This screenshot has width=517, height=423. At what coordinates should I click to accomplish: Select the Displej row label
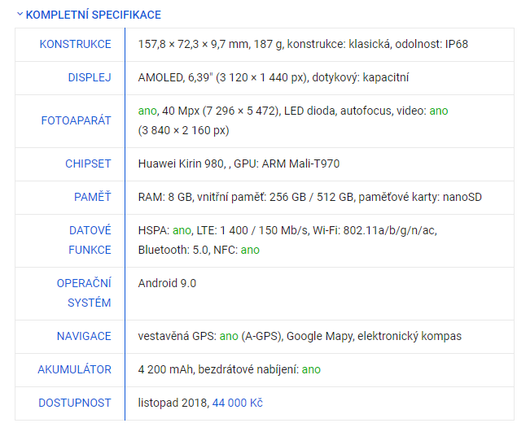[x=90, y=77]
